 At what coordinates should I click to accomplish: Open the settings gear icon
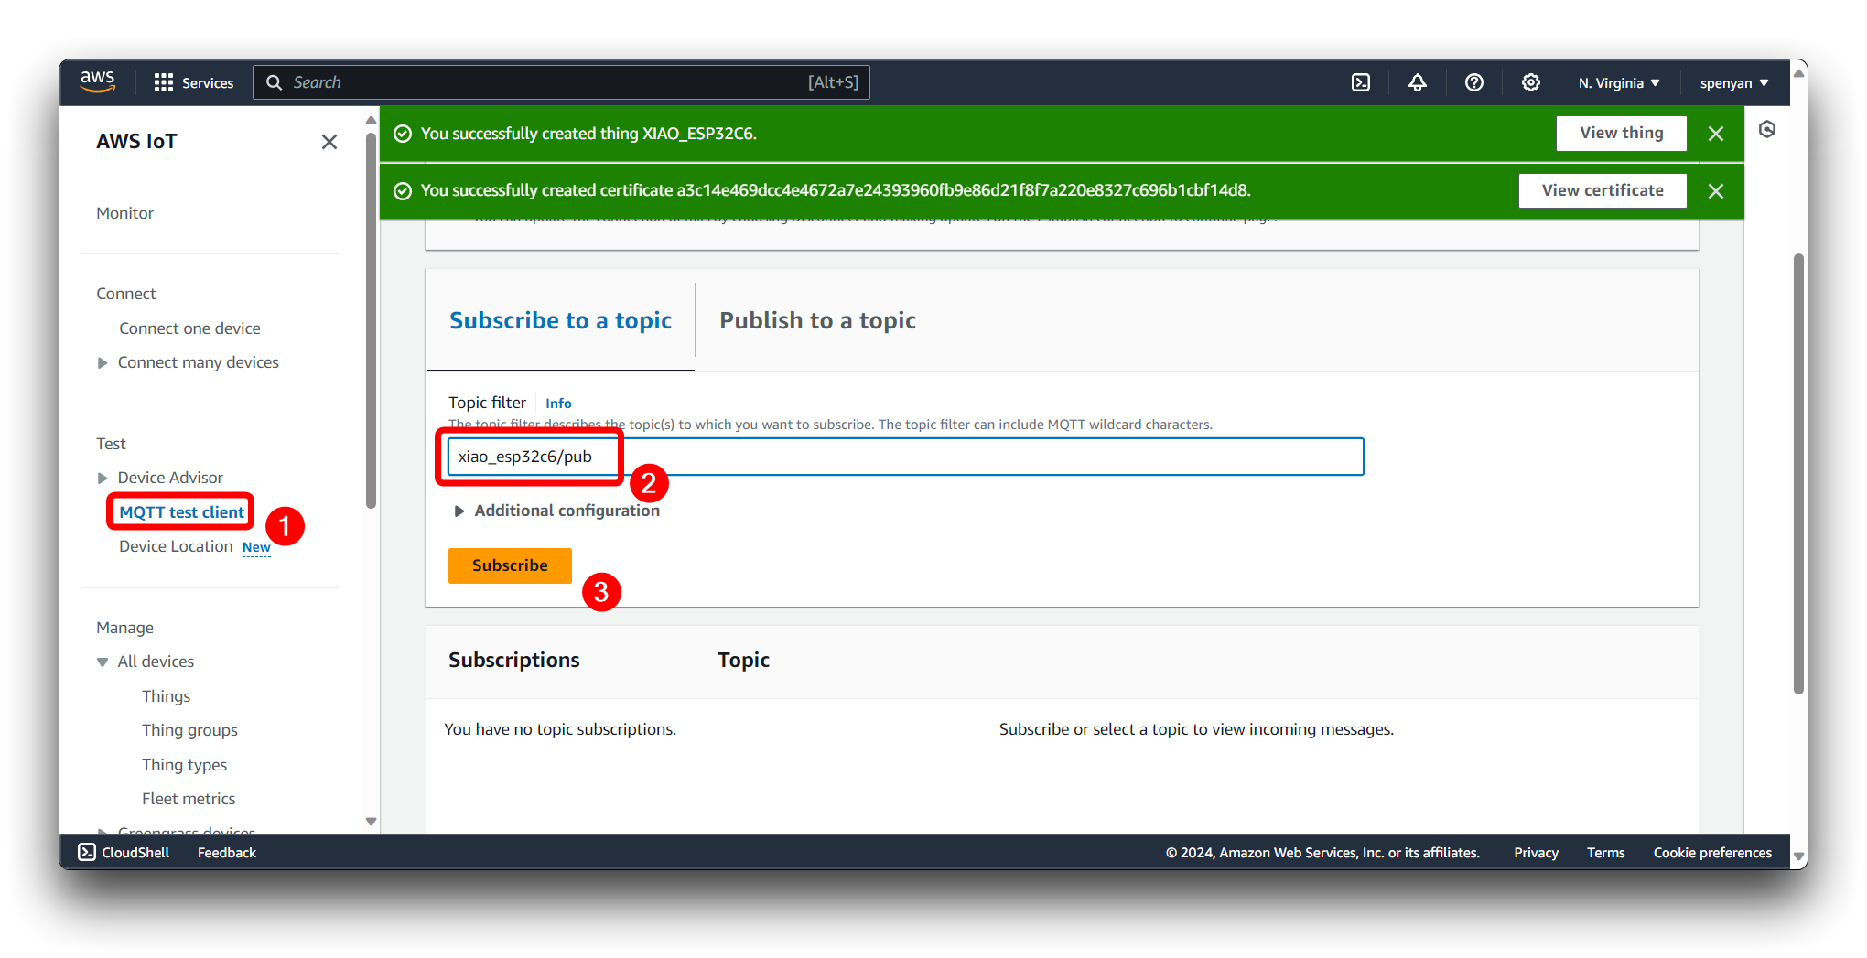click(1530, 82)
